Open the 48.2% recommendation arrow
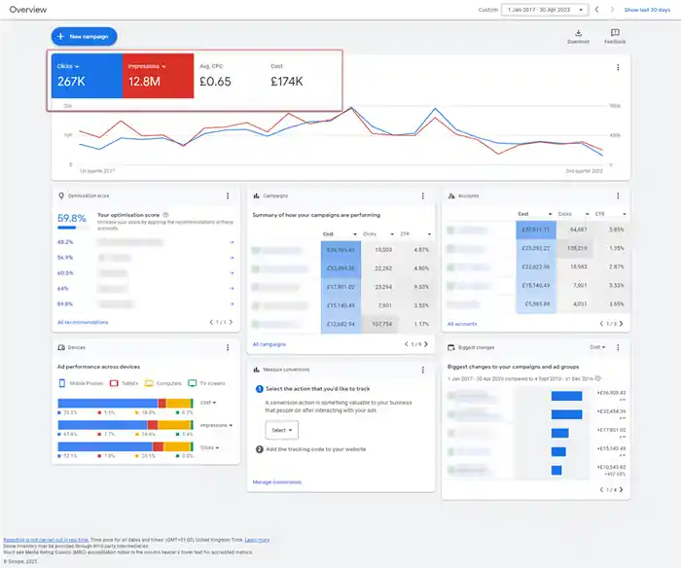Viewport: 681px width, 568px height. [x=232, y=242]
